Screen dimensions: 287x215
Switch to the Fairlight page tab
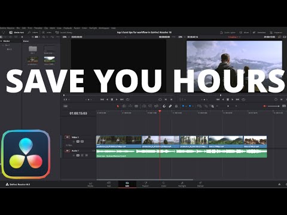[182, 185]
